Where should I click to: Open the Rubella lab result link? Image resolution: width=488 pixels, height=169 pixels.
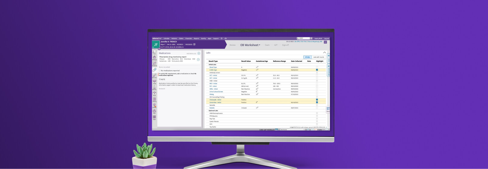(212, 108)
